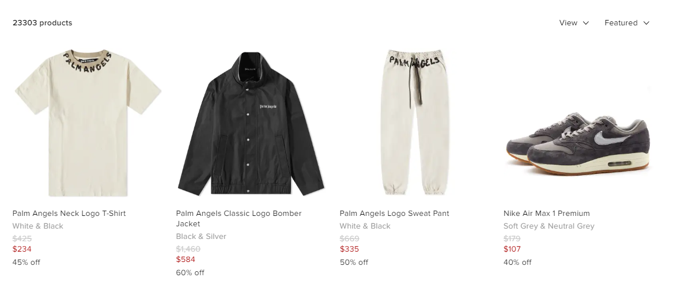681x285 pixels.
Task: Click Palm Angels Classic Logo Bomber Jacket title
Action: tap(239, 219)
